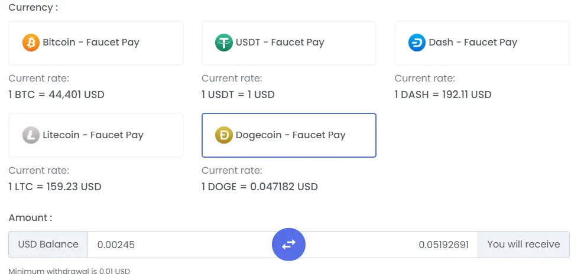Click the 1 BTC = 44,401 USD rate

point(57,95)
